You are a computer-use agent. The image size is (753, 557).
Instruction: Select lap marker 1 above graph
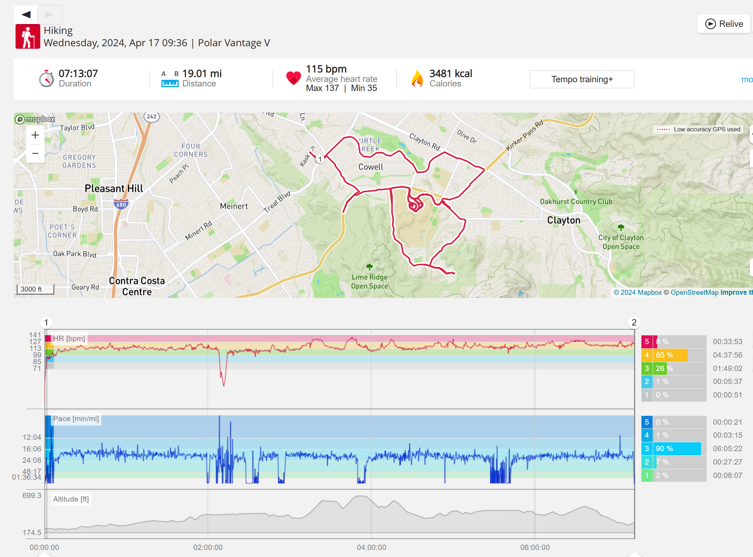[46, 322]
